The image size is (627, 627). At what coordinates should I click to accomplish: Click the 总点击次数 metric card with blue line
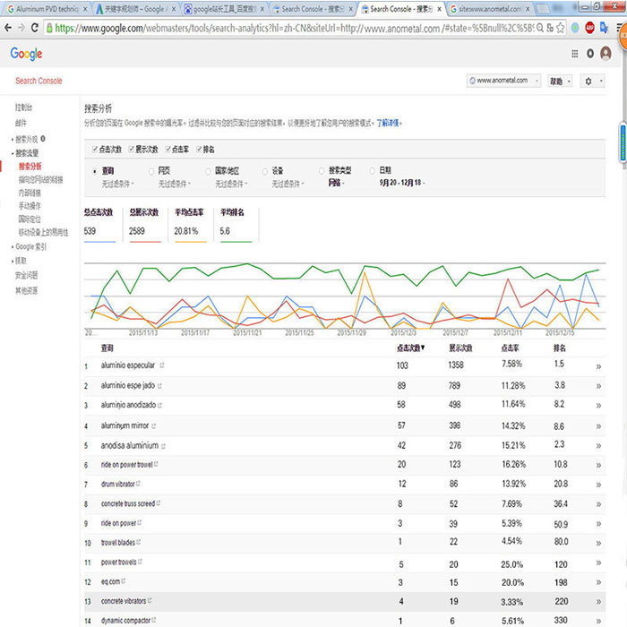[99, 224]
